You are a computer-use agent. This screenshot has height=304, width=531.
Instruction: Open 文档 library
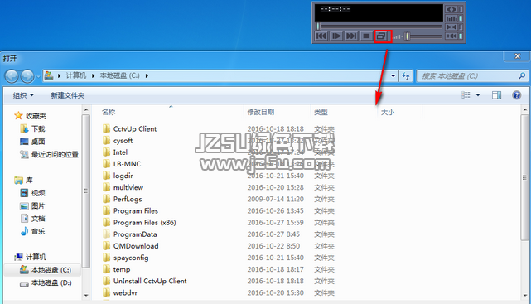[33, 219]
